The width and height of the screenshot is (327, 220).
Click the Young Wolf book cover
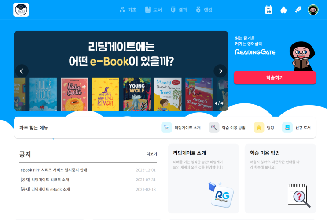pyautogui.click(x=137, y=95)
